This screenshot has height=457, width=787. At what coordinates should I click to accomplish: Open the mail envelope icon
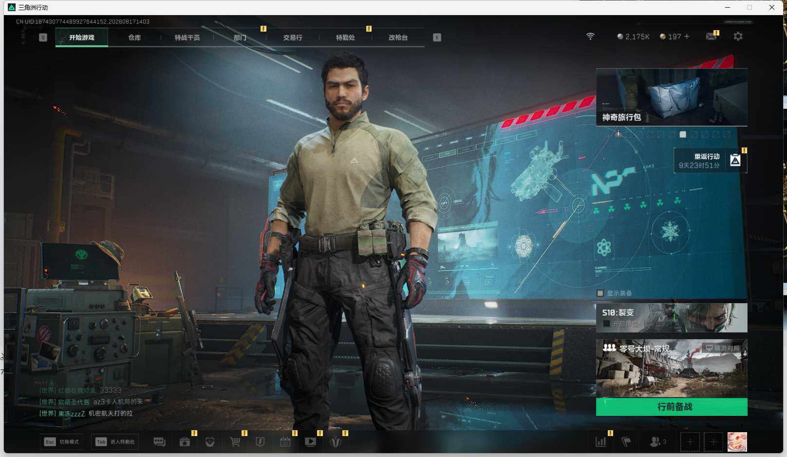[x=711, y=37]
